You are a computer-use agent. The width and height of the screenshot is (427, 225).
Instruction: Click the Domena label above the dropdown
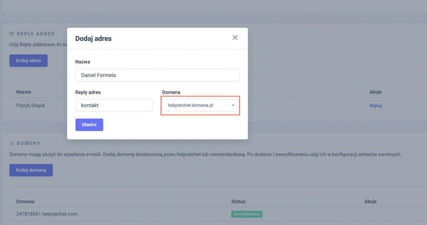pos(171,92)
